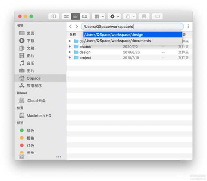
Task: Open the sidebar three-dots more menu
Action: point(58,157)
